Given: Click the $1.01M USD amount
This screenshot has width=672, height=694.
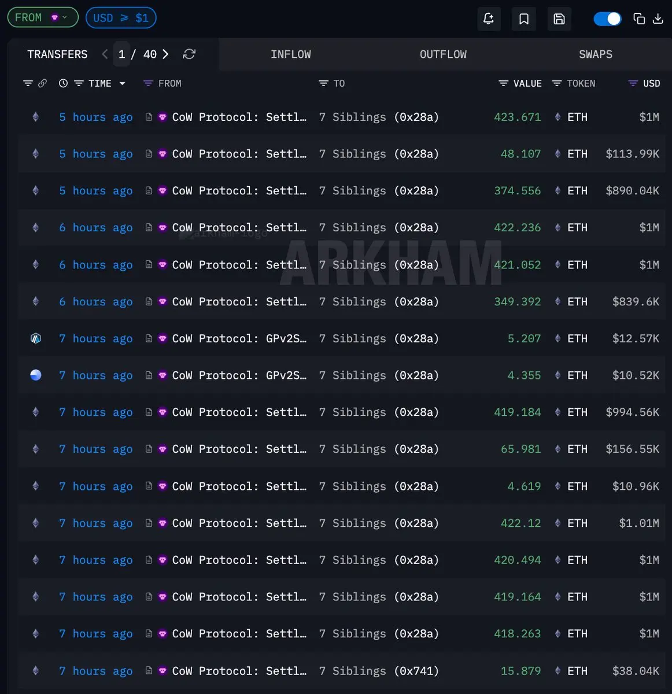Looking at the screenshot, I should [x=639, y=523].
